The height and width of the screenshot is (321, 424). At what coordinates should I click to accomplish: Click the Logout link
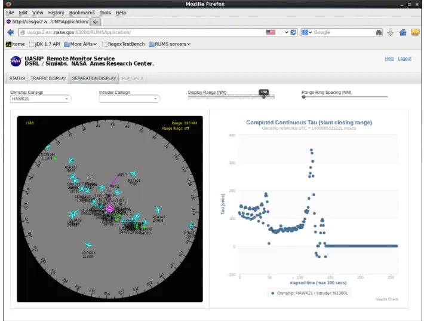pyautogui.click(x=404, y=59)
